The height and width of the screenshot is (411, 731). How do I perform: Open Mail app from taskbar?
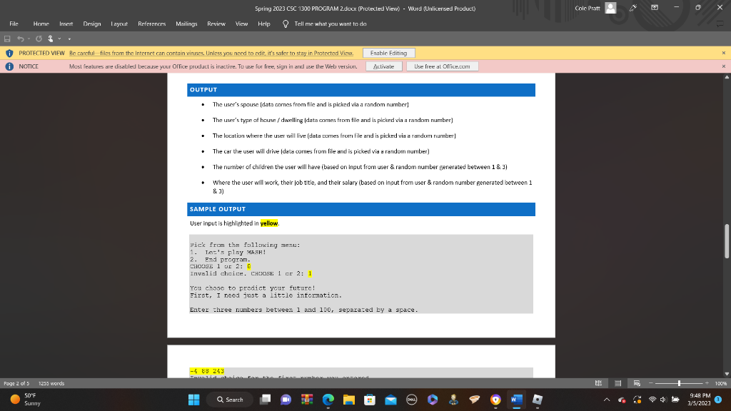(390, 400)
